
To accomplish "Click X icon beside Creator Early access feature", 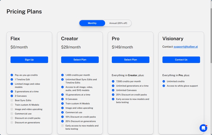I will pyautogui.click(x=63, y=126).
